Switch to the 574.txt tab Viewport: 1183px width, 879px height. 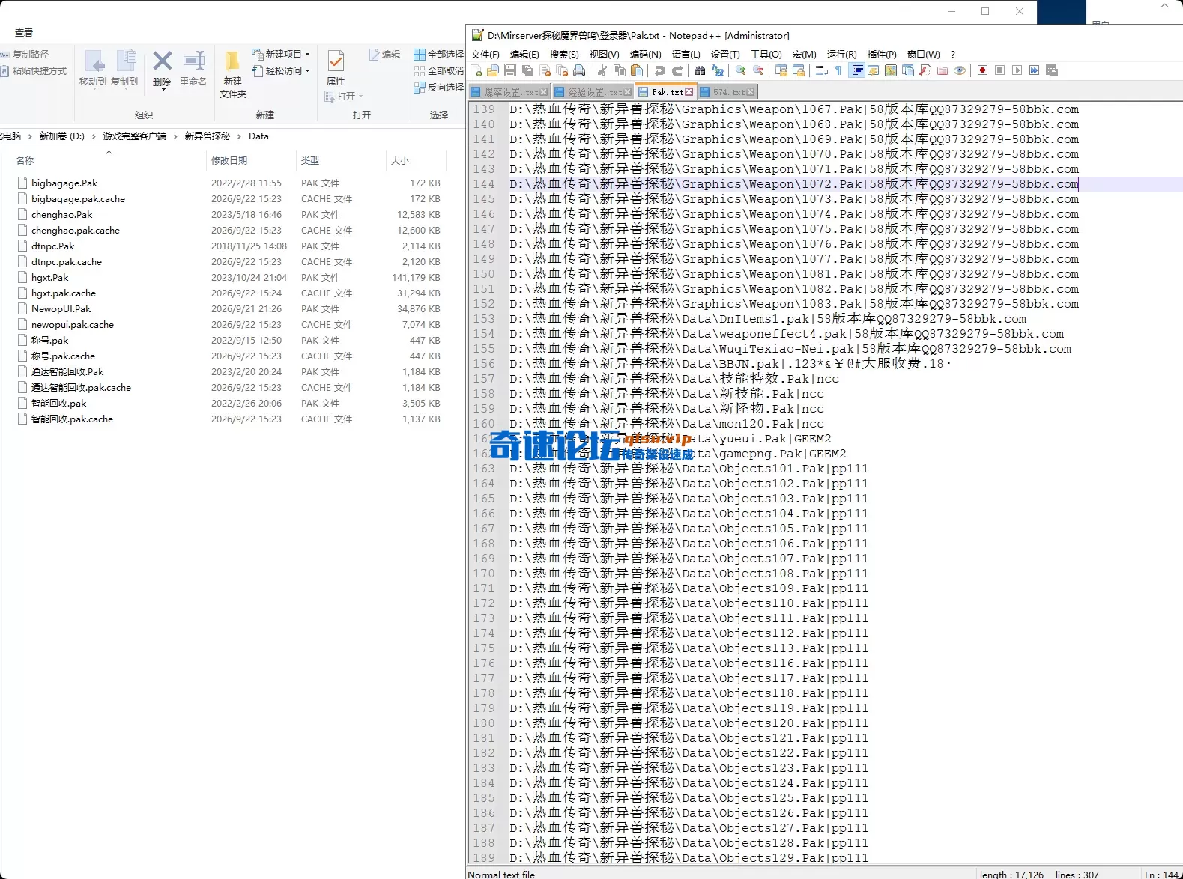click(727, 92)
